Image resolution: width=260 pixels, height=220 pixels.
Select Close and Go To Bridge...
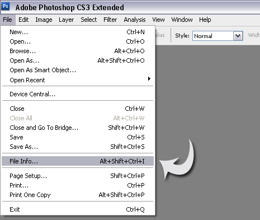78,128
